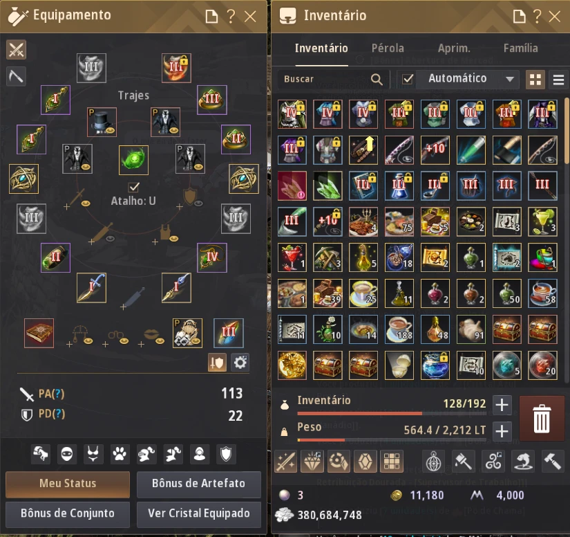Switch inventory to list view icon
Image resolution: width=570 pixels, height=537 pixels.
558,79
